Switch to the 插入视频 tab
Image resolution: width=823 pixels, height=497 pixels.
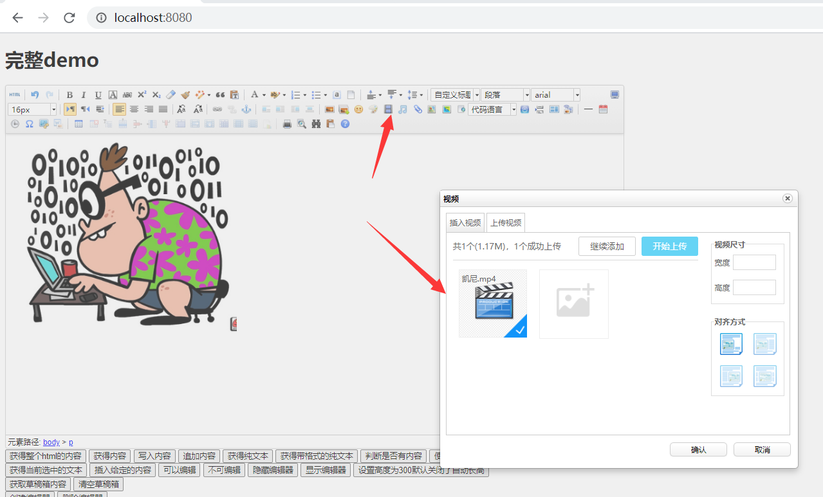point(465,222)
